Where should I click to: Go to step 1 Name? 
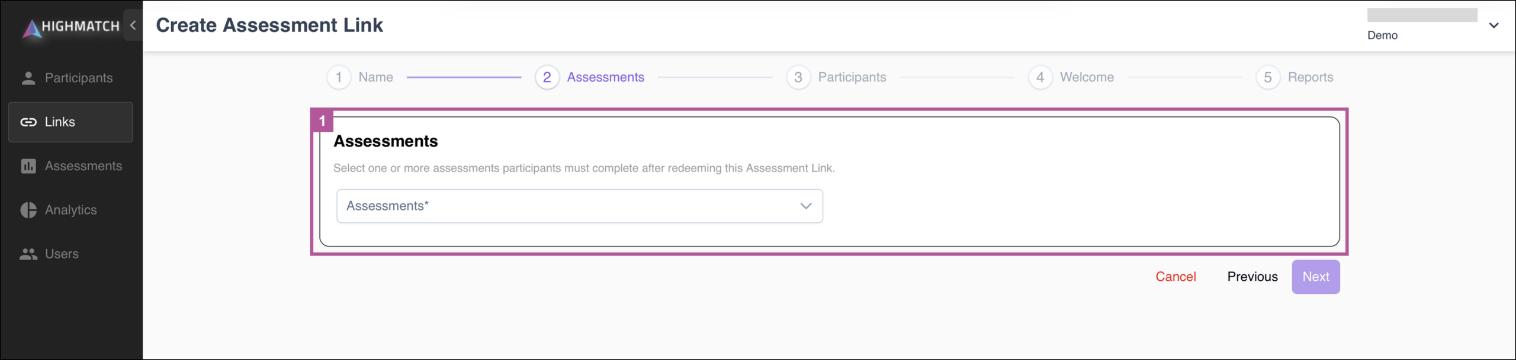tap(360, 77)
